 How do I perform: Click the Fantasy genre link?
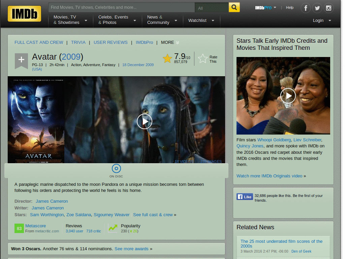[x=109, y=65]
